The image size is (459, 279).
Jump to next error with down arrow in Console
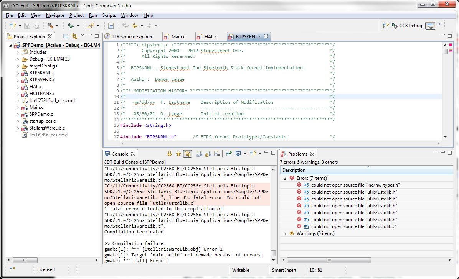pos(169,154)
